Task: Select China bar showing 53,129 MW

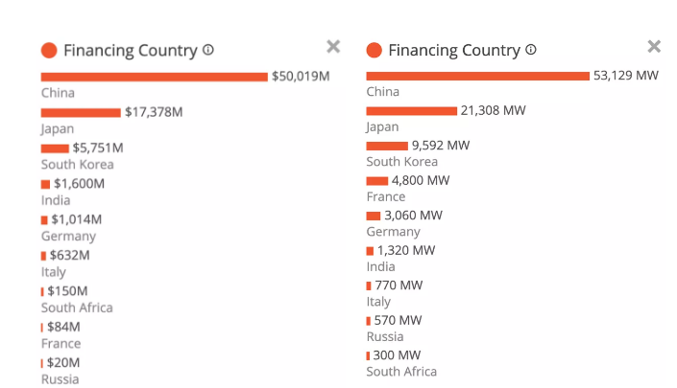Action: (477, 76)
